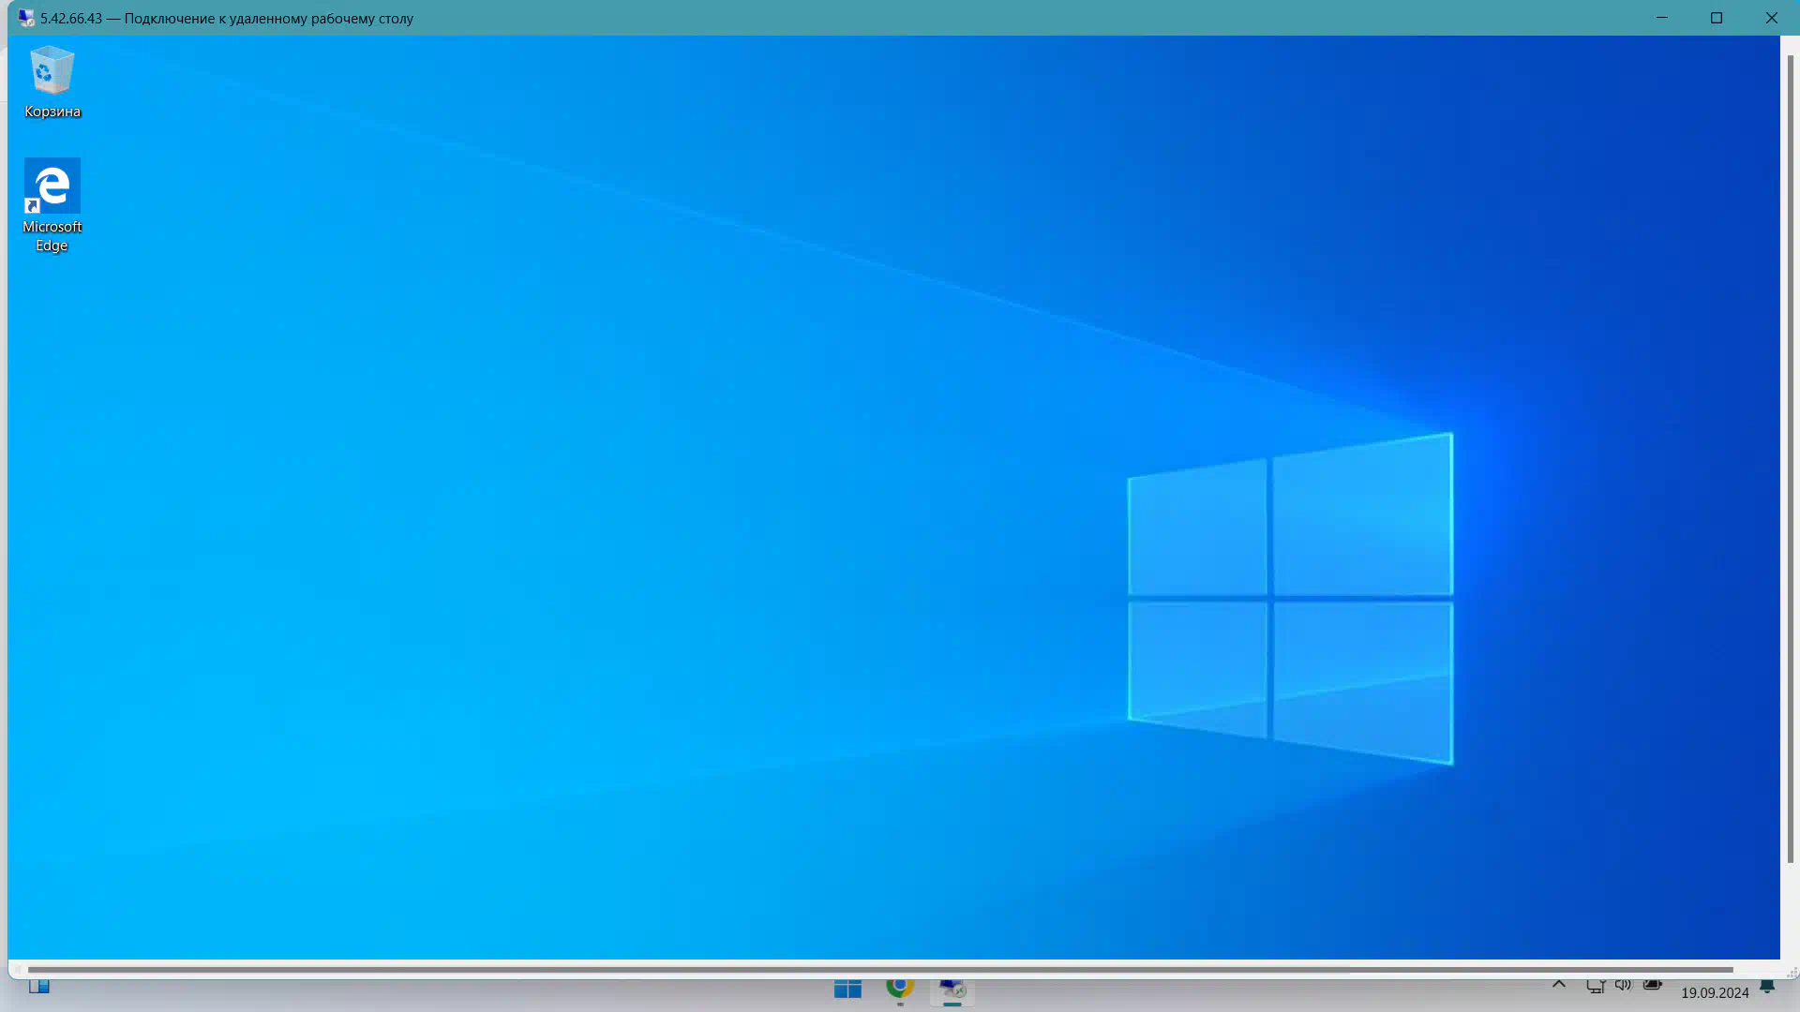Click the Remote Desktop Connection taskbar icon
The height and width of the screenshot is (1012, 1800).
tap(952, 990)
